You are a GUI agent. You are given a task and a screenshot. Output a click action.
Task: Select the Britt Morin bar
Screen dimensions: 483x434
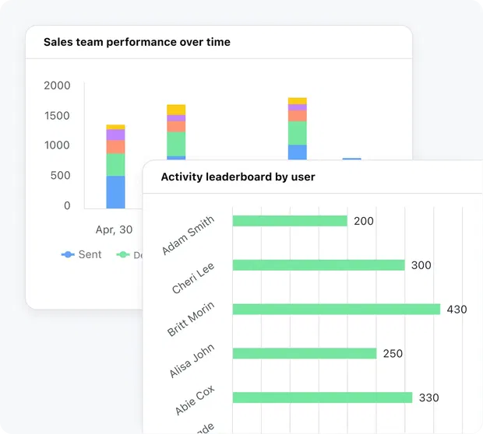pyautogui.click(x=337, y=309)
